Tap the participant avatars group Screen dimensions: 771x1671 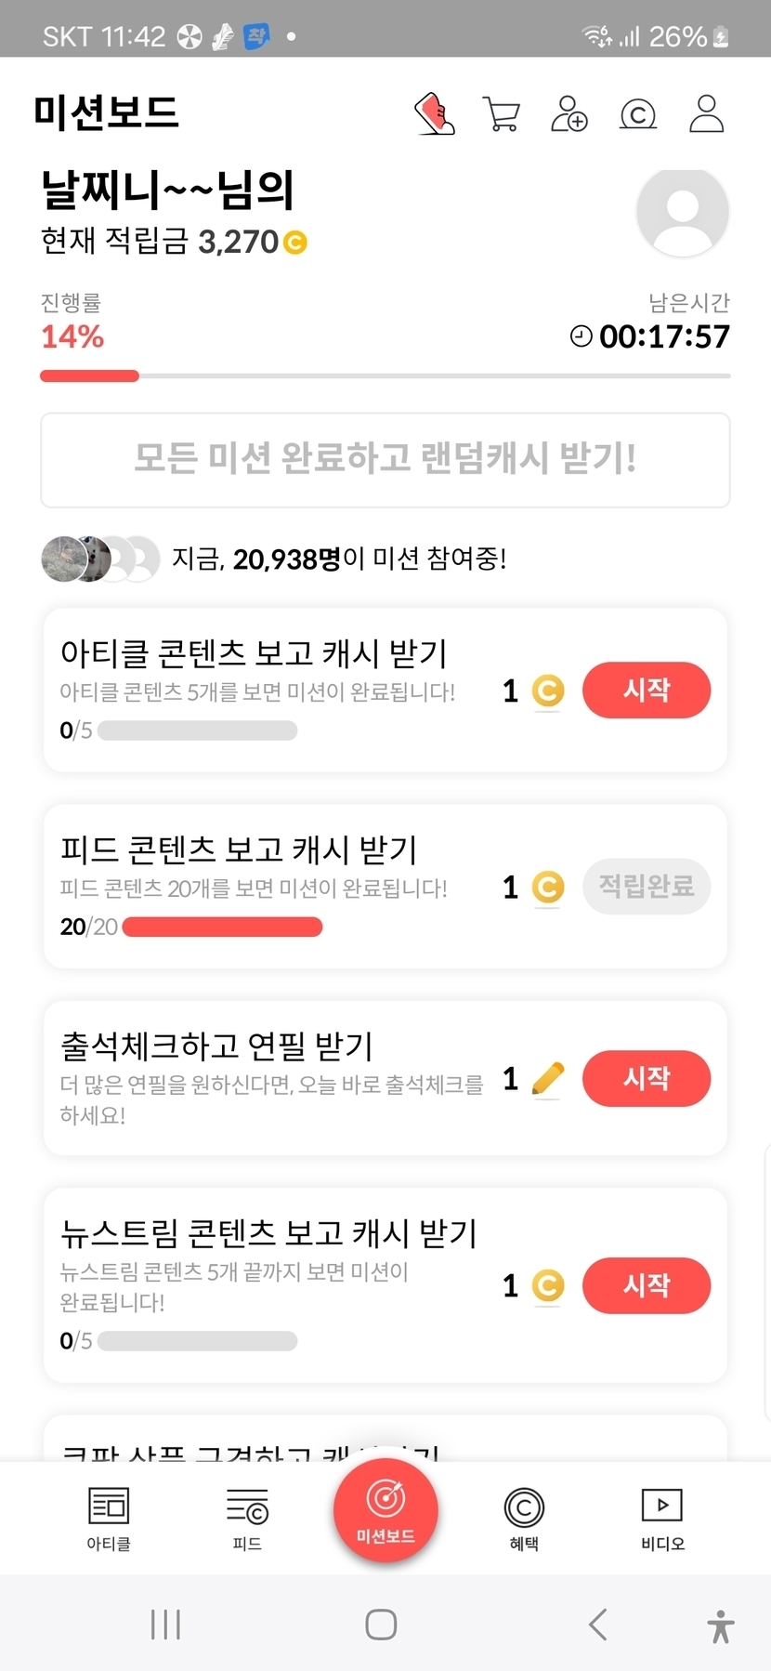100,559
